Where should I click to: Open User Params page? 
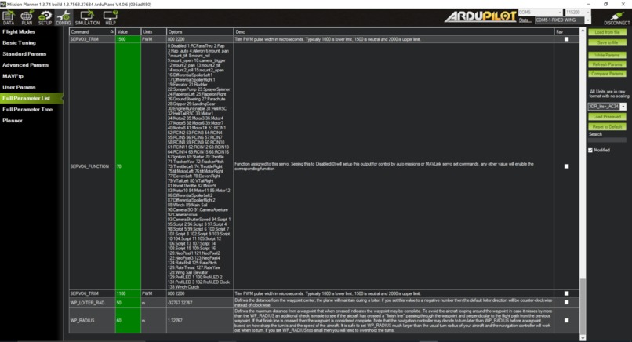point(19,87)
